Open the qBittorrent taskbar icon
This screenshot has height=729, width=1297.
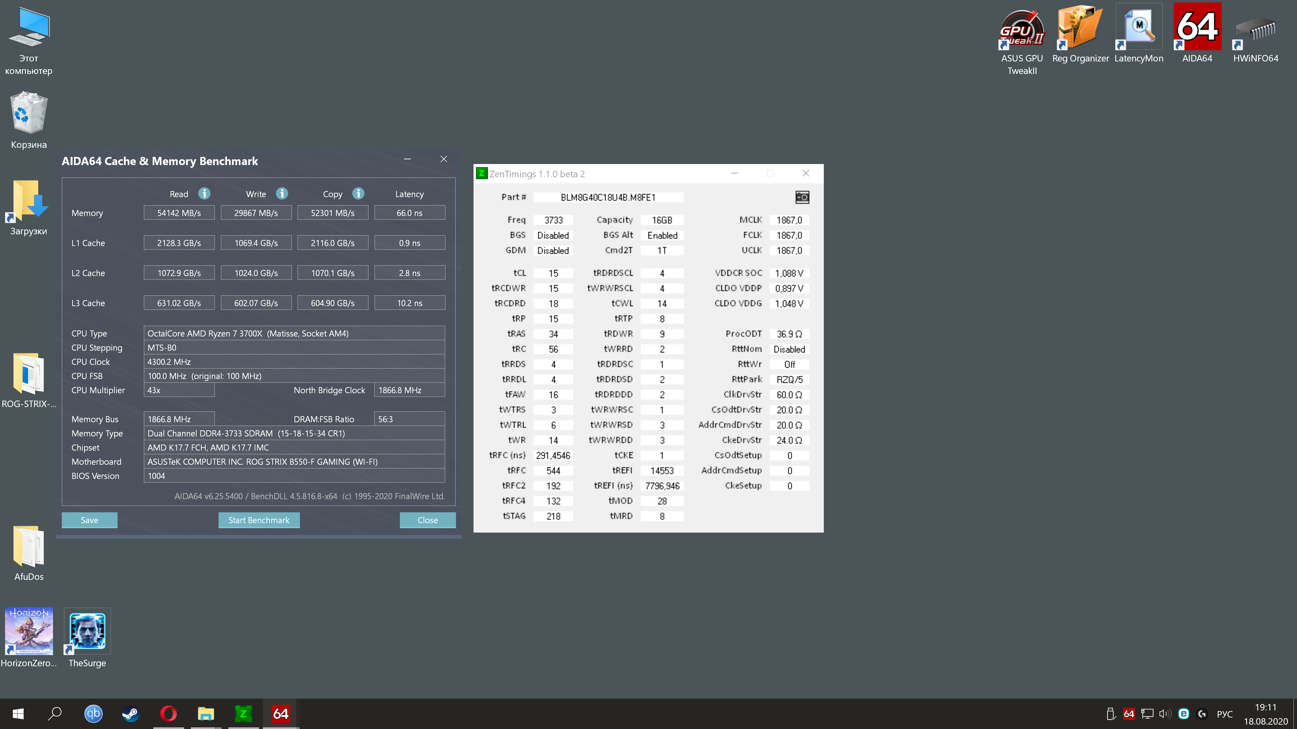pos(93,713)
